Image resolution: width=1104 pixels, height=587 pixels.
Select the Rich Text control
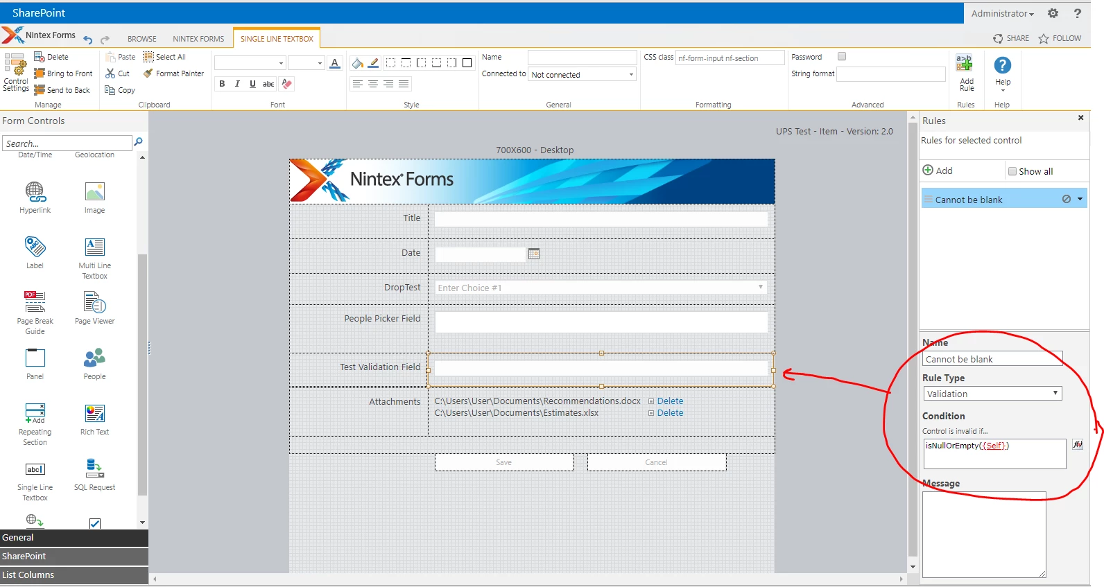click(95, 419)
